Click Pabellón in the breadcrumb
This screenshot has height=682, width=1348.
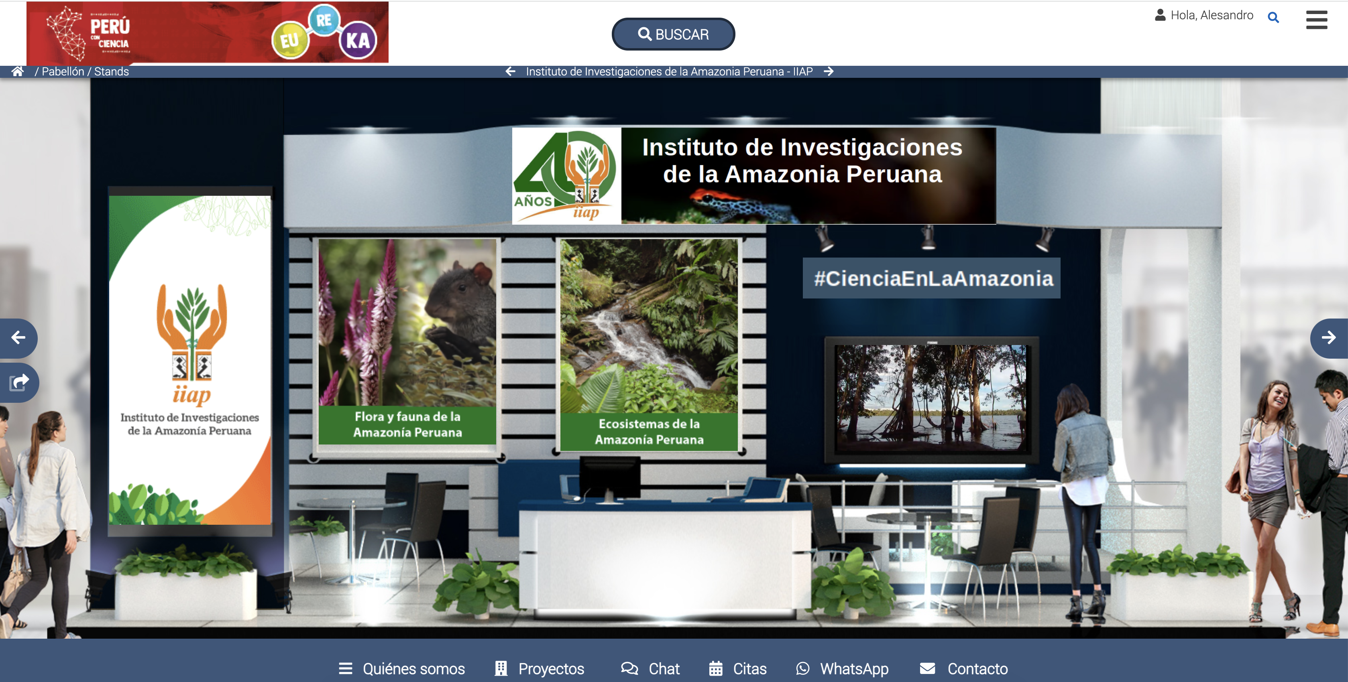[63, 71]
